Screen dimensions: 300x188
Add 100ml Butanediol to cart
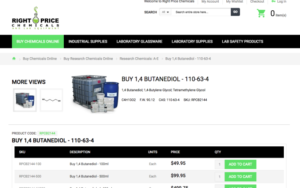pyautogui.click(x=240, y=164)
